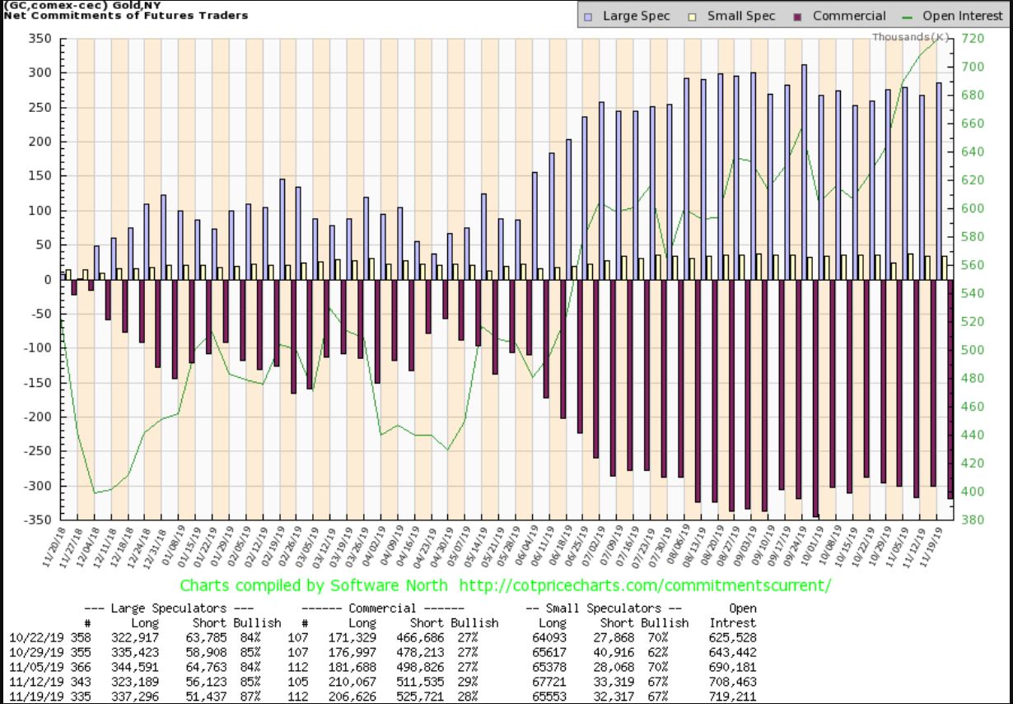Select the Commercial legend label
The height and width of the screenshot is (704, 1013).
pyautogui.click(x=849, y=16)
